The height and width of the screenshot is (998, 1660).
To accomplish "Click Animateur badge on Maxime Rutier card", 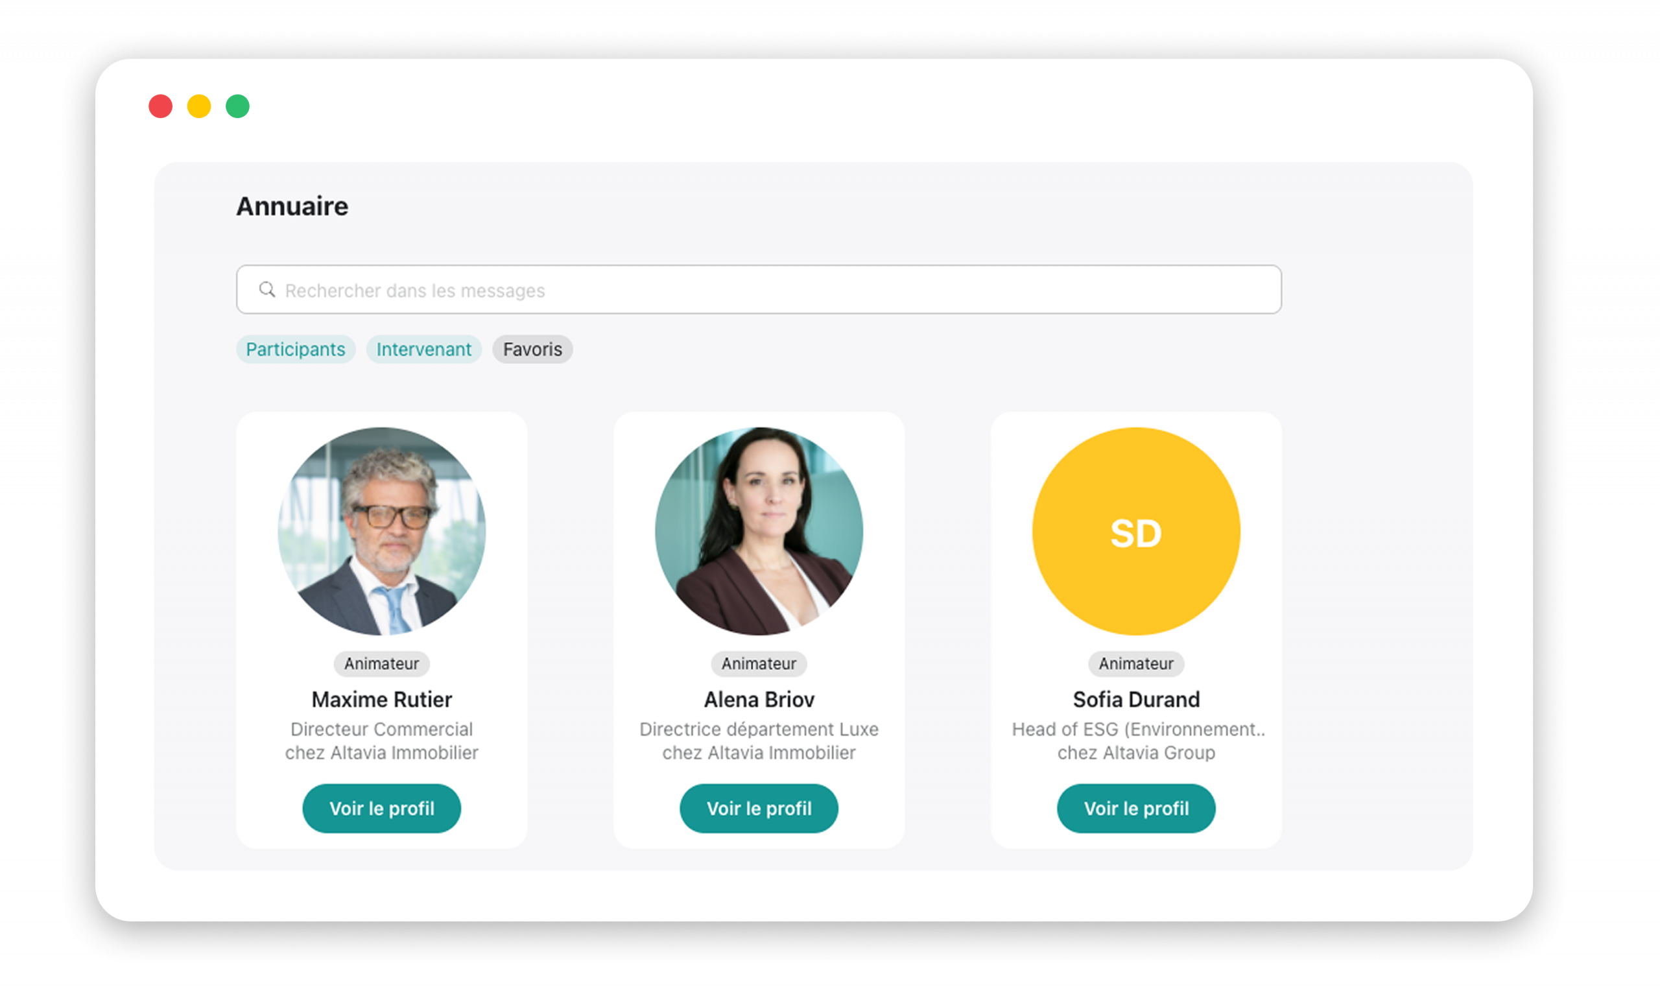I will (x=381, y=664).
